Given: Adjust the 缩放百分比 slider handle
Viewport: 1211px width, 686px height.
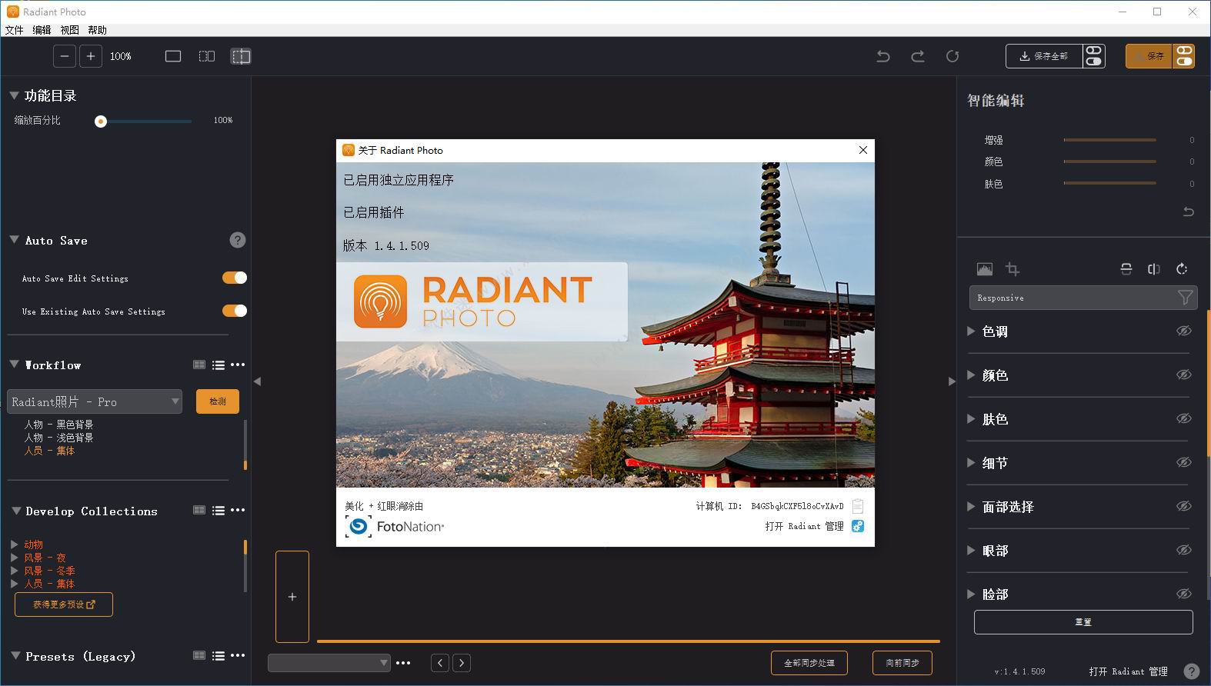Looking at the screenshot, I should click(101, 122).
